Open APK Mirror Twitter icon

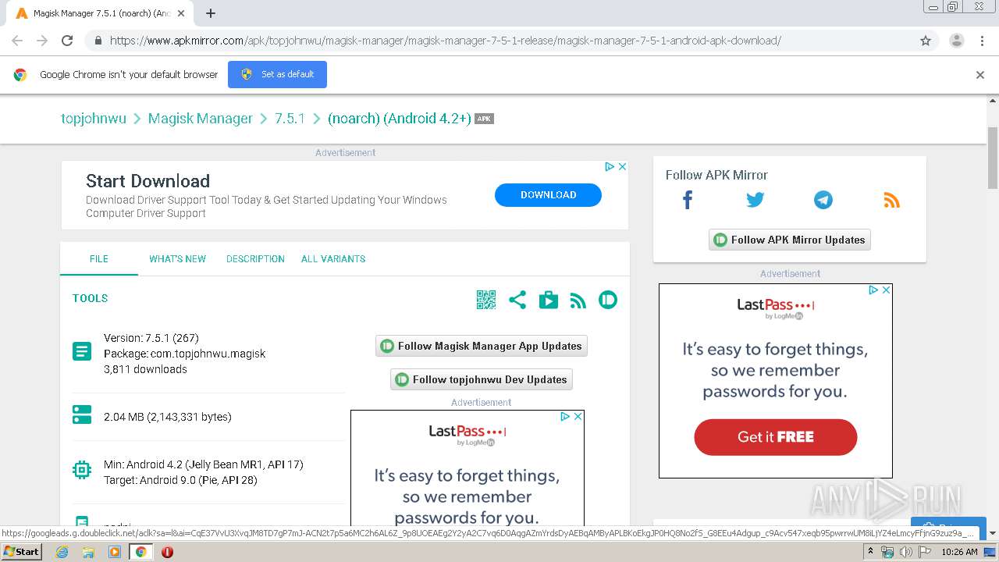[x=755, y=200]
